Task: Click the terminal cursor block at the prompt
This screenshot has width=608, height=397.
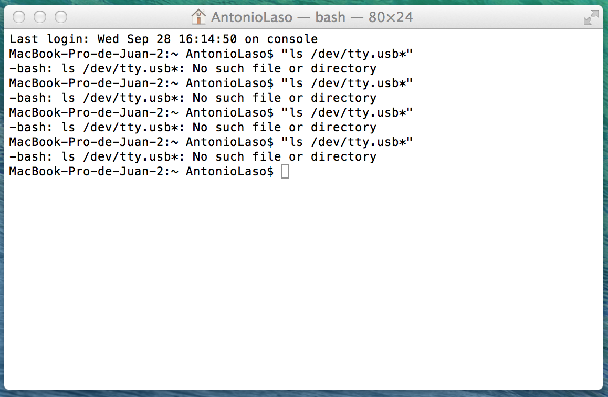Action: (285, 171)
